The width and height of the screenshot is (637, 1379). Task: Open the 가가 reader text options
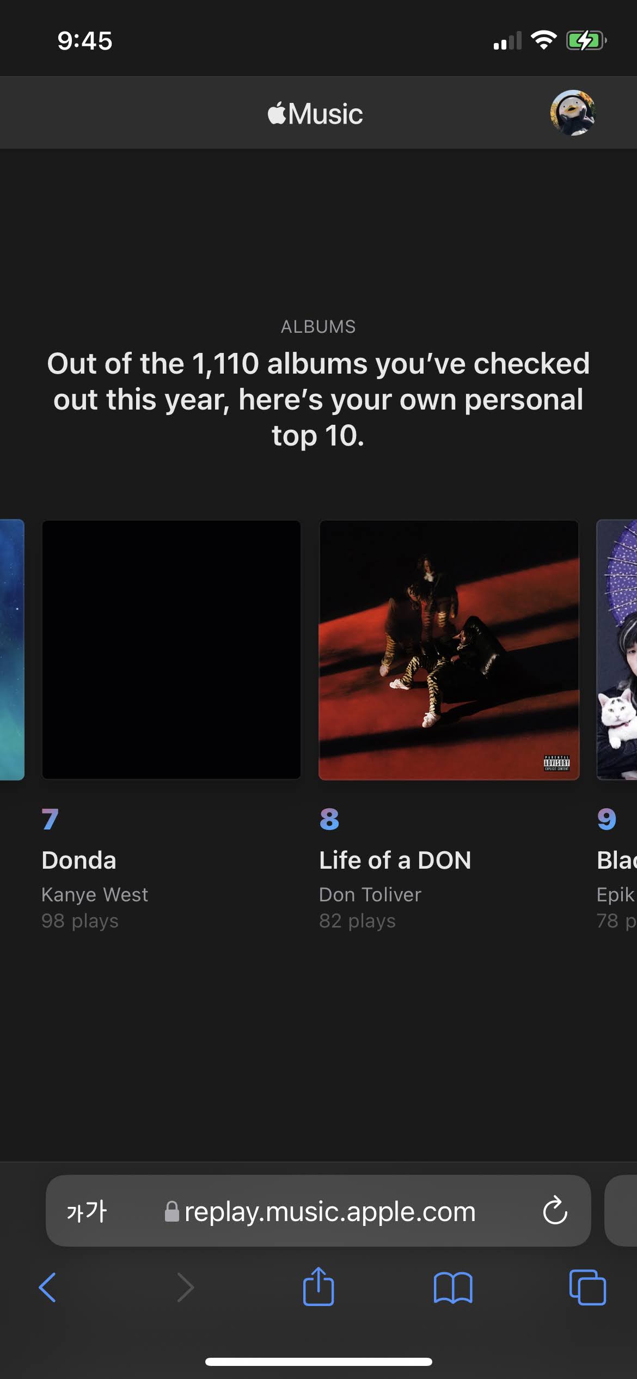pyautogui.click(x=87, y=1211)
